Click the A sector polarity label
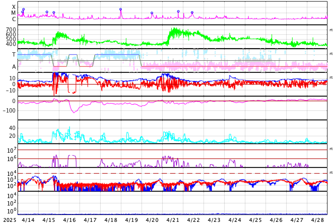 (x=14, y=67)
